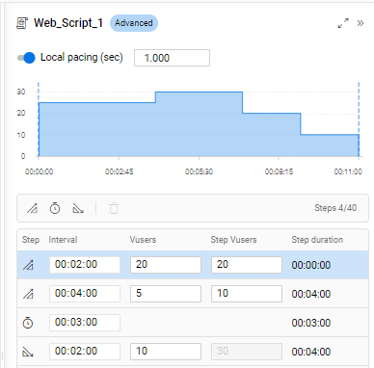Toggle the Local pacing switch
The height and width of the screenshot is (368, 374).
pos(26,58)
